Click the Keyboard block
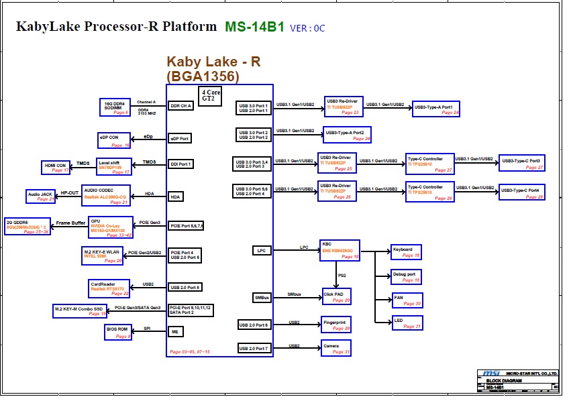571x403 pixels. click(406, 252)
